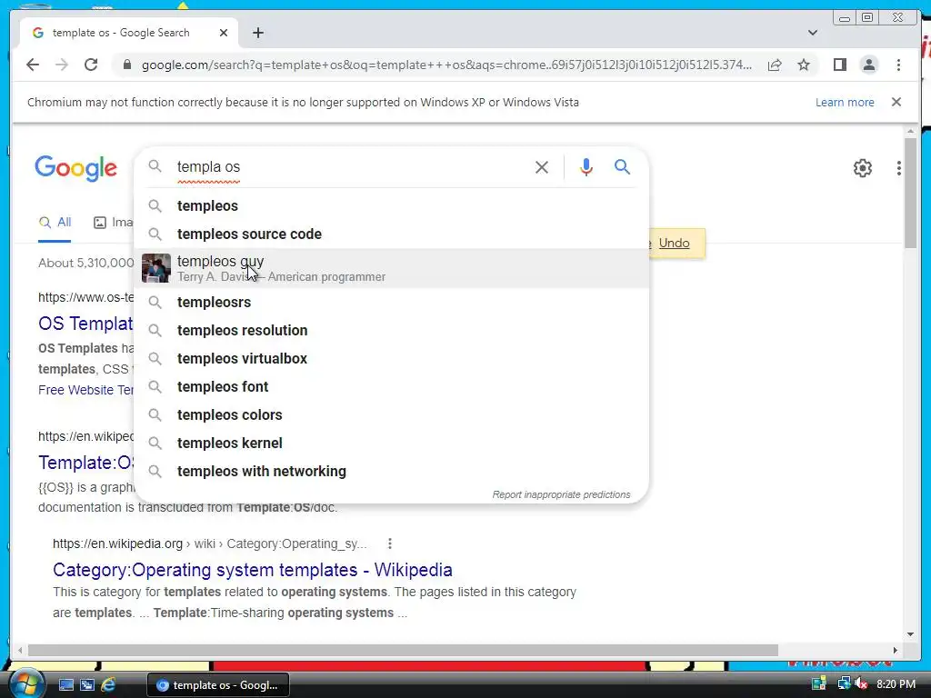Clear the search box with the X icon

tap(542, 167)
